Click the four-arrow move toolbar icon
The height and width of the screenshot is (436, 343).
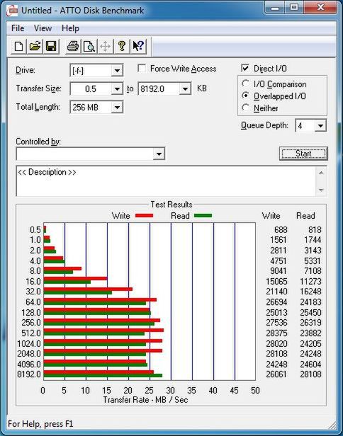(x=105, y=46)
